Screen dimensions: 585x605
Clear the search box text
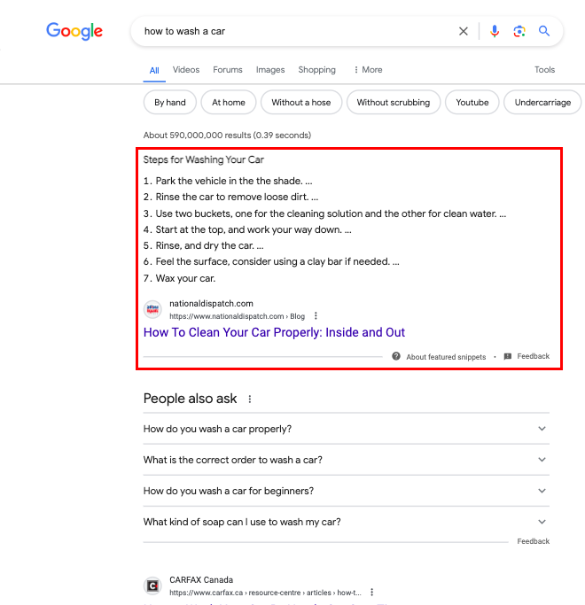point(464,31)
